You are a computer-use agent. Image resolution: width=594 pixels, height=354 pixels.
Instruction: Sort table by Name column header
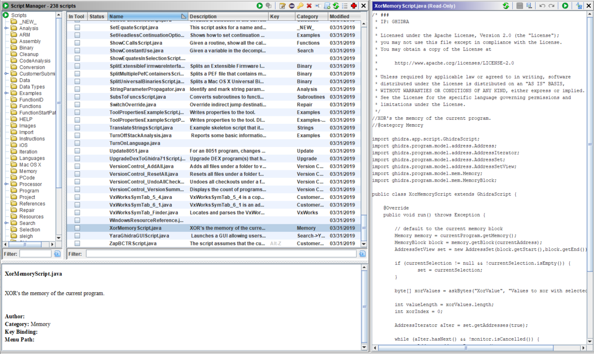click(x=148, y=16)
